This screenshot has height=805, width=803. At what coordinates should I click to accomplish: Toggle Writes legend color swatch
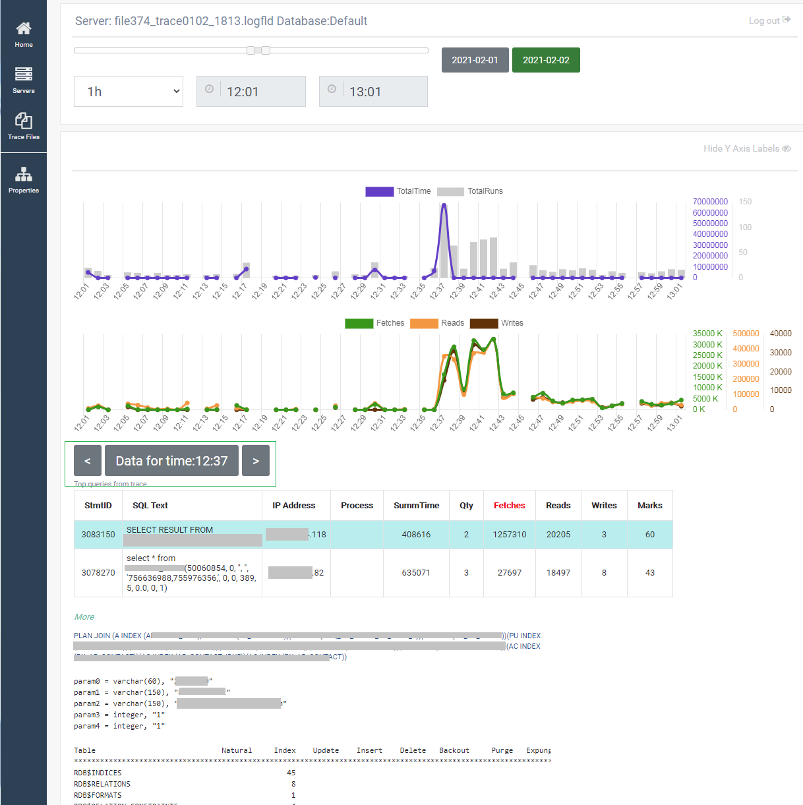pyautogui.click(x=484, y=323)
